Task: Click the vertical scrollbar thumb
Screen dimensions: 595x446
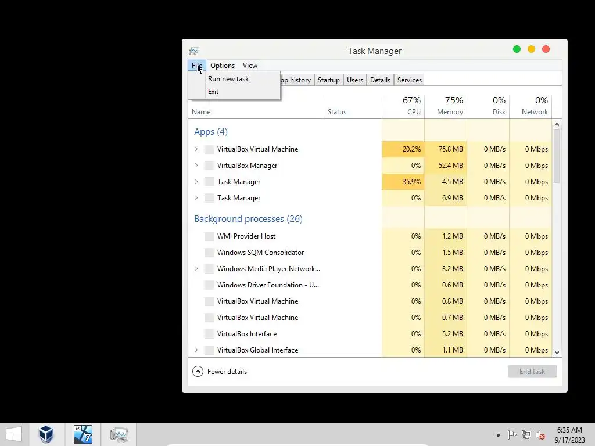Action: pos(557,156)
